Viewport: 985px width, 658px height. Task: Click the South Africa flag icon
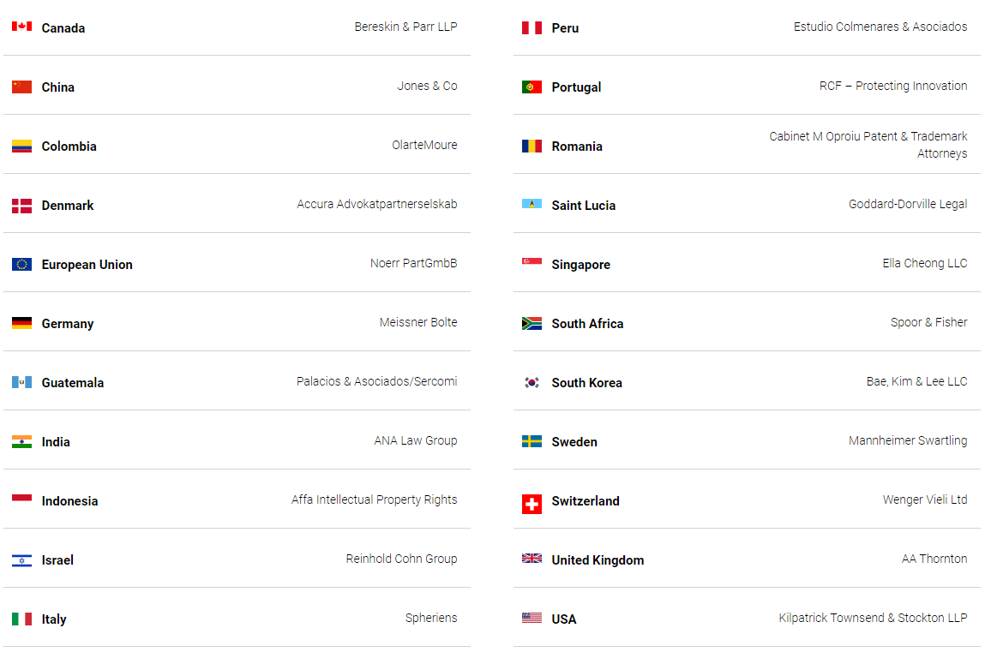click(532, 323)
